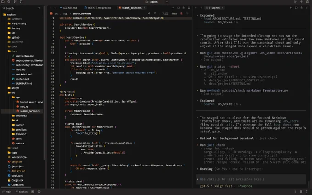
Task: Close the search_service.rs tab
Action: click(145, 8)
